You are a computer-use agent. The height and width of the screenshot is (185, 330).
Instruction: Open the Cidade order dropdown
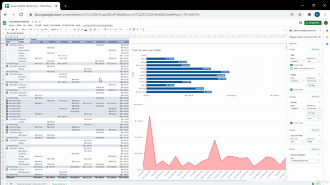[x=297, y=81]
